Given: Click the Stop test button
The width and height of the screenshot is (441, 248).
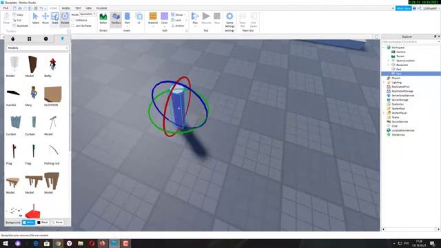Looking at the screenshot, I should [x=217, y=19].
